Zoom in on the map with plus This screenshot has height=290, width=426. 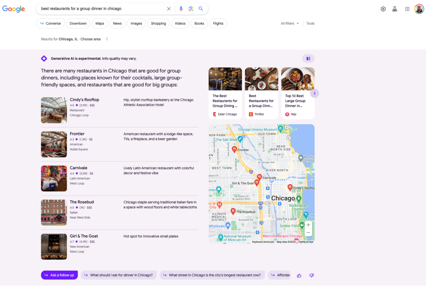click(x=308, y=225)
